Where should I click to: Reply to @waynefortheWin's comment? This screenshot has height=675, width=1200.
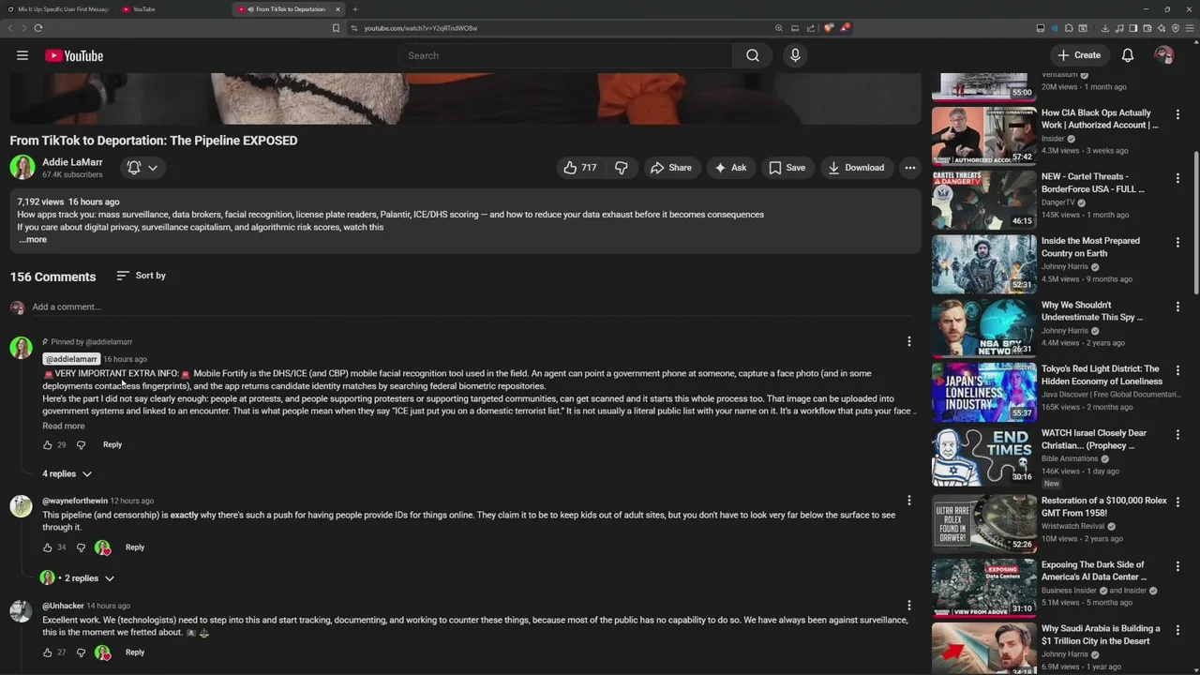135,547
